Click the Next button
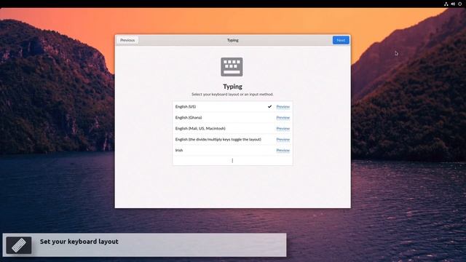The image size is (466, 262). (341, 40)
